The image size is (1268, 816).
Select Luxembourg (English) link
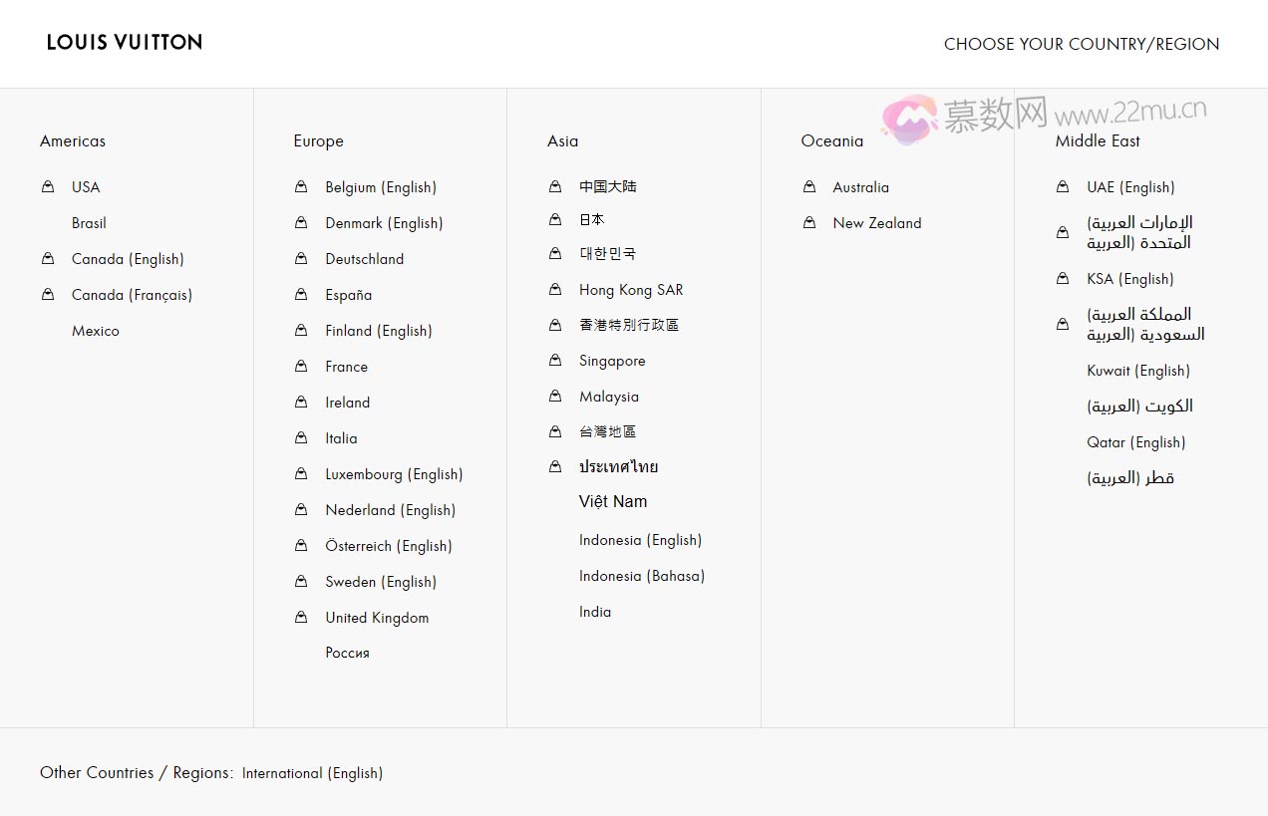[x=394, y=474]
